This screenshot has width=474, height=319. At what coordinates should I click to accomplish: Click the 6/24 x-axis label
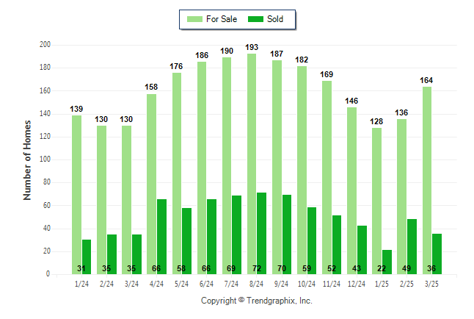pos(206,284)
